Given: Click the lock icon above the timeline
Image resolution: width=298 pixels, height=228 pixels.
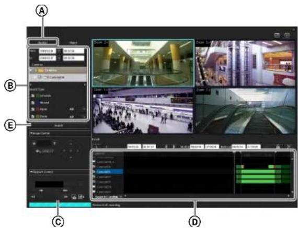Looking at the screenshot, I should pyautogui.click(x=278, y=147).
